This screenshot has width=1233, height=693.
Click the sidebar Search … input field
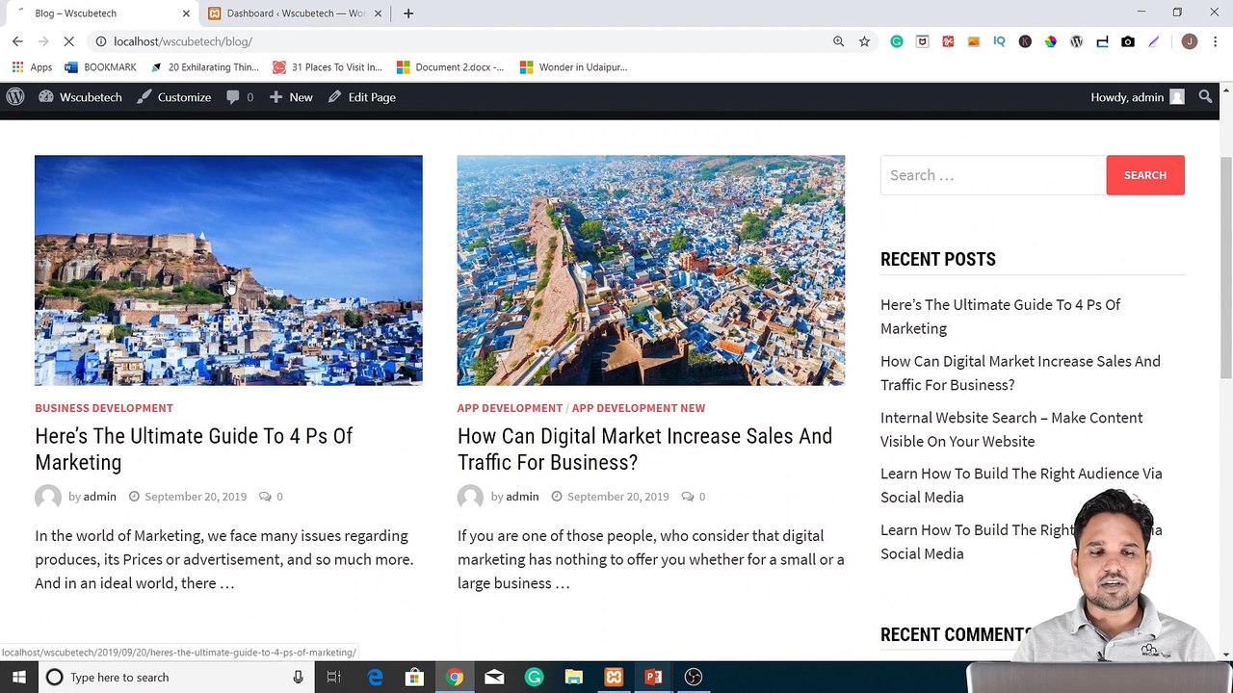click(993, 175)
